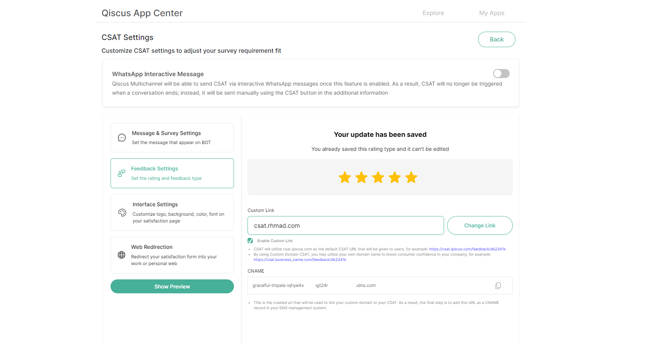The width and height of the screenshot is (655, 345).
Task: Open the csat.qiscus.com example feedback link
Action: pyautogui.click(x=467, y=249)
